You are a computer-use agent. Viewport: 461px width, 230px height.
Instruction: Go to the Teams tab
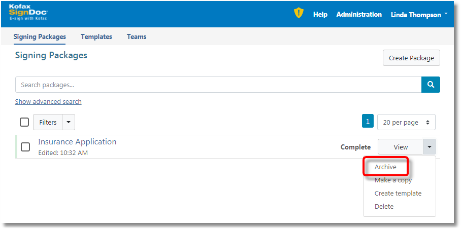click(x=137, y=36)
